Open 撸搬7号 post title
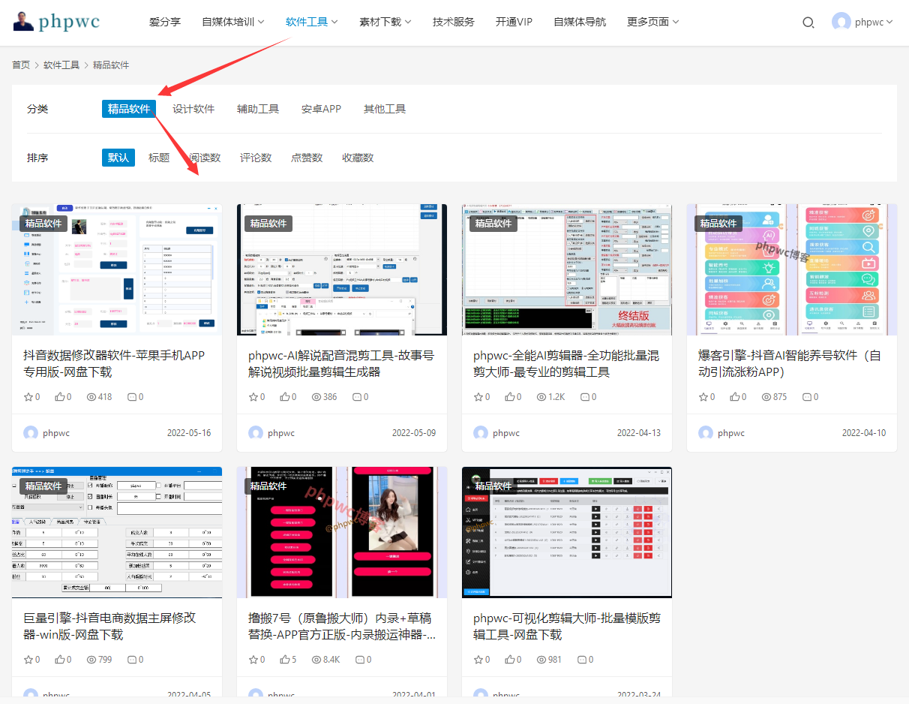 tap(342, 626)
